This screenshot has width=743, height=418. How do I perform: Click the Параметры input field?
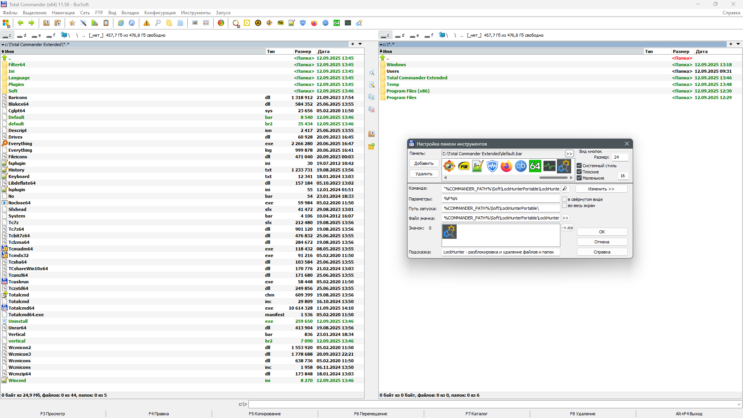(x=501, y=199)
